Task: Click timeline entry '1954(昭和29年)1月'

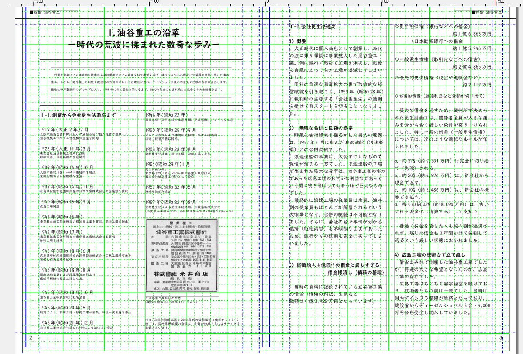Action: click(x=168, y=165)
